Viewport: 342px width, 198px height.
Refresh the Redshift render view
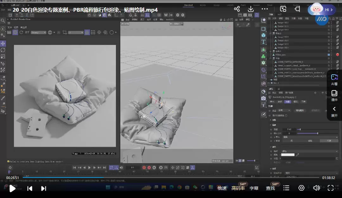(x=21, y=33)
